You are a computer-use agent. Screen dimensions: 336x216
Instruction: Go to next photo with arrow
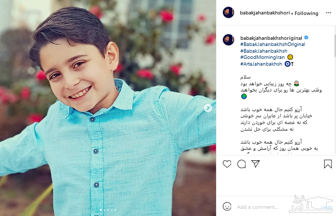[208, 108]
